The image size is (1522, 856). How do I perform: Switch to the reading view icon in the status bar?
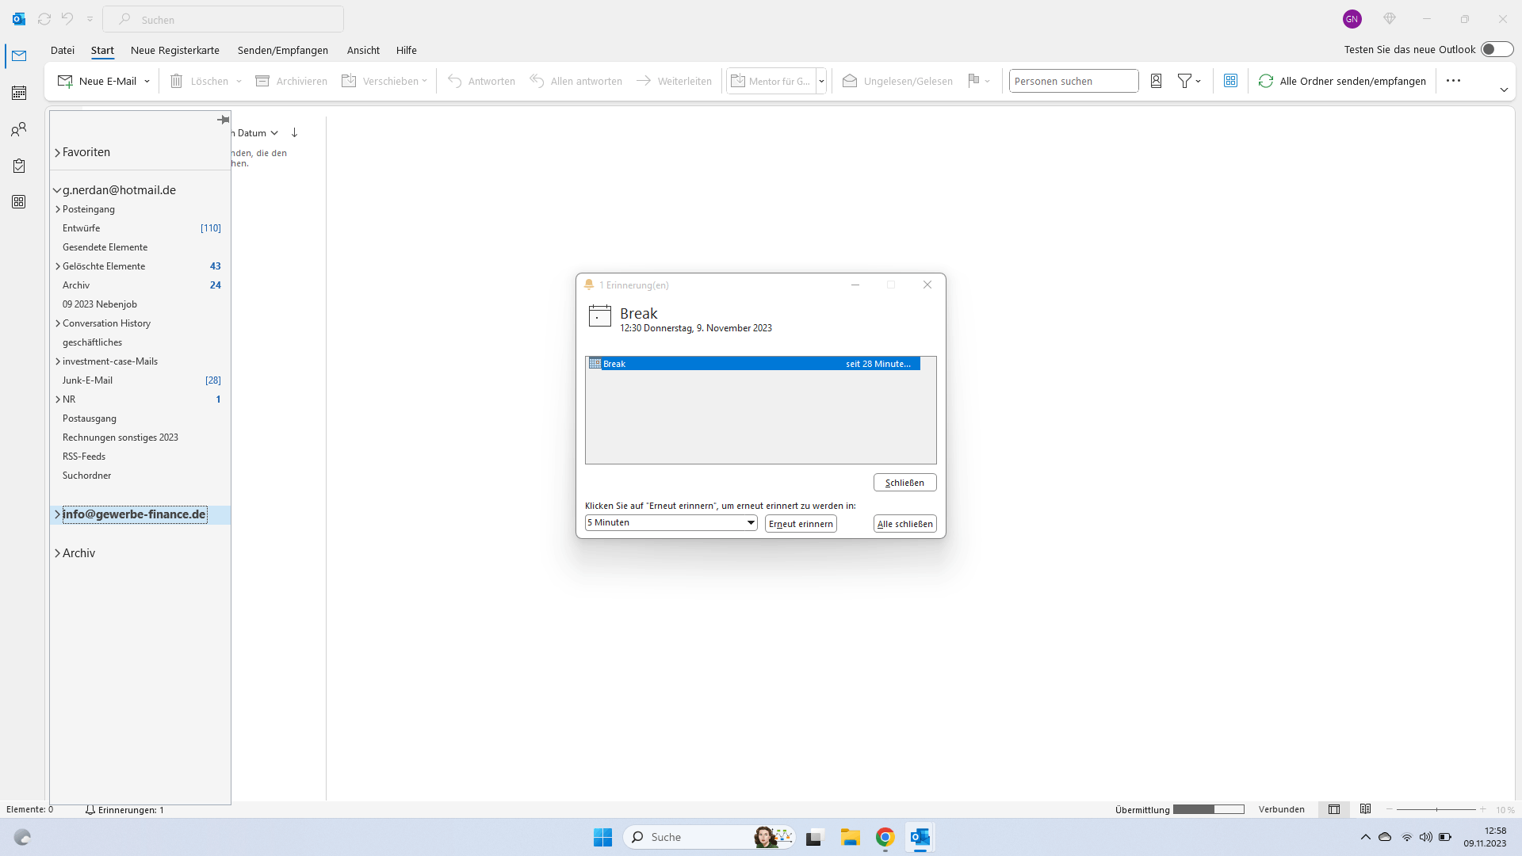1365,809
